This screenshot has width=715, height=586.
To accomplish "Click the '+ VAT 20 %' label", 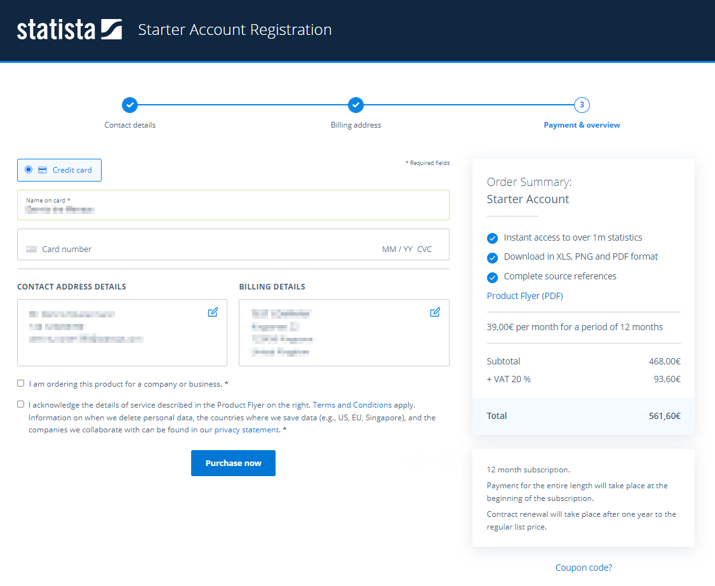I will [x=509, y=380].
